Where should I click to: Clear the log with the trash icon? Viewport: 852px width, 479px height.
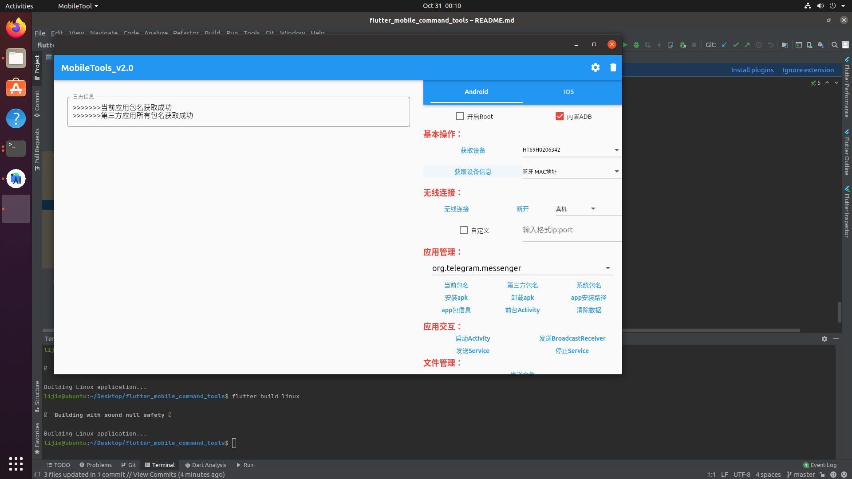point(613,67)
